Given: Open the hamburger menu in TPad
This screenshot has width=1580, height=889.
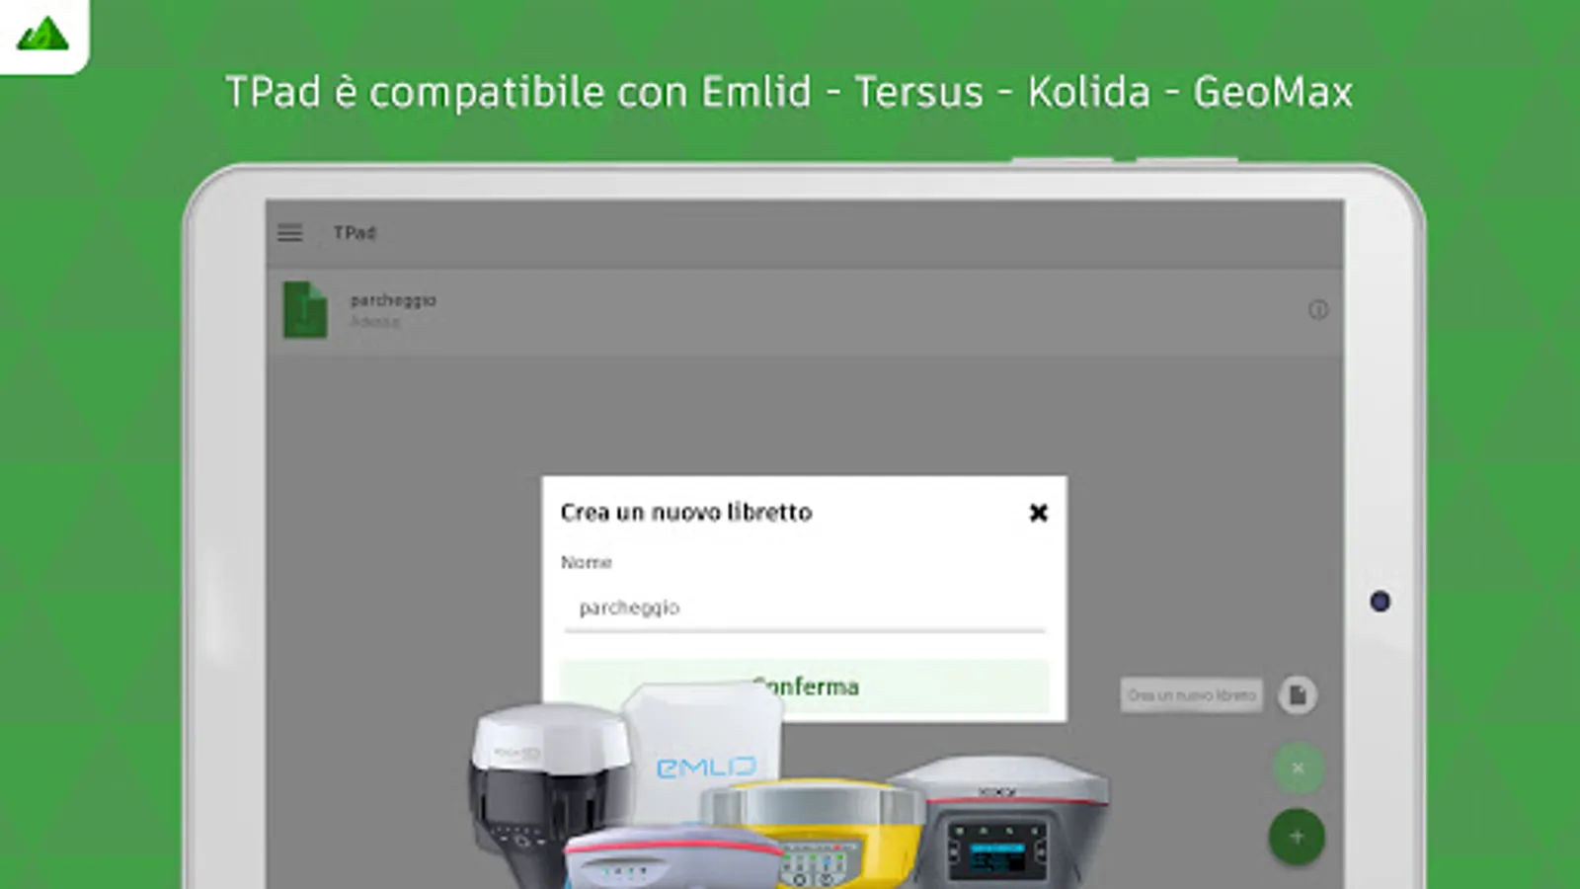Looking at the screenshot, I should [x=289, y=233].
